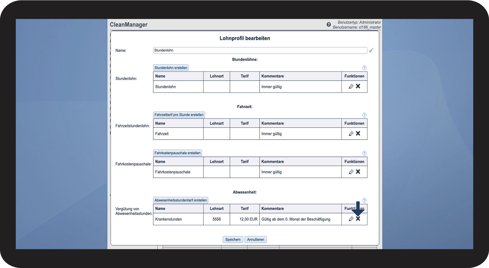The height and width of the screenshot is (268, 489).
Task: Click Stundenlohn erstellen button
Action: [x=171, y=68]
